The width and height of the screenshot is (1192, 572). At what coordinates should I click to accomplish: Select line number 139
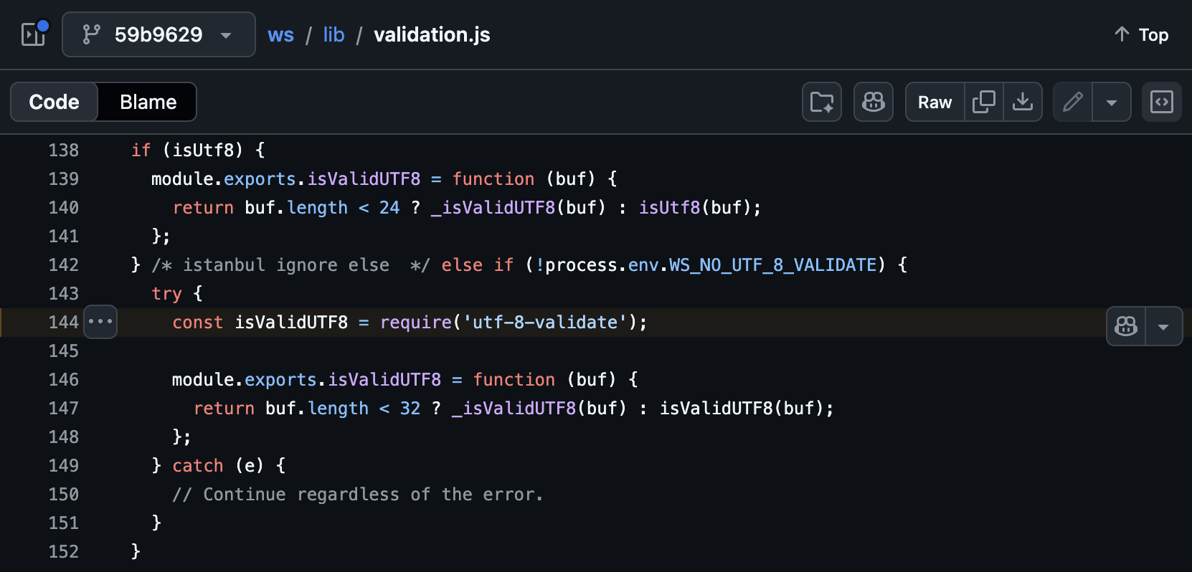pyautogui.click(x=64, y=178)
